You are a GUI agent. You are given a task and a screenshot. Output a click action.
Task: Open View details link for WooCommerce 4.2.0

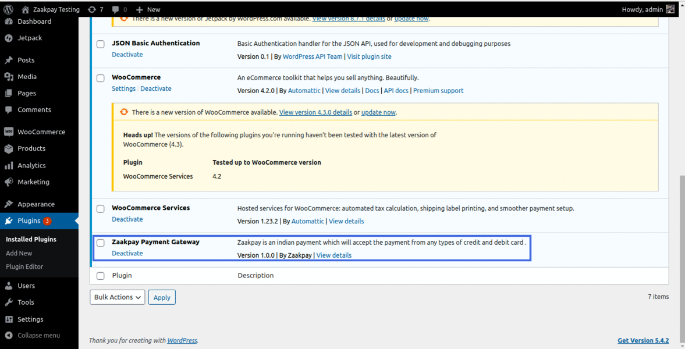[342, 90]
